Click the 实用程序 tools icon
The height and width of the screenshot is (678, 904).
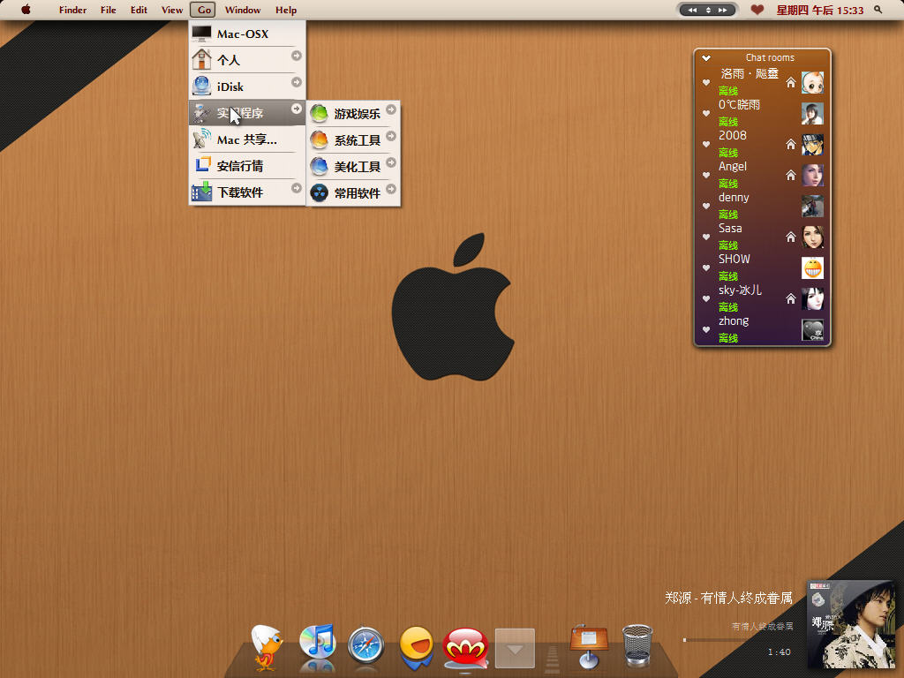tap(202, 112)
